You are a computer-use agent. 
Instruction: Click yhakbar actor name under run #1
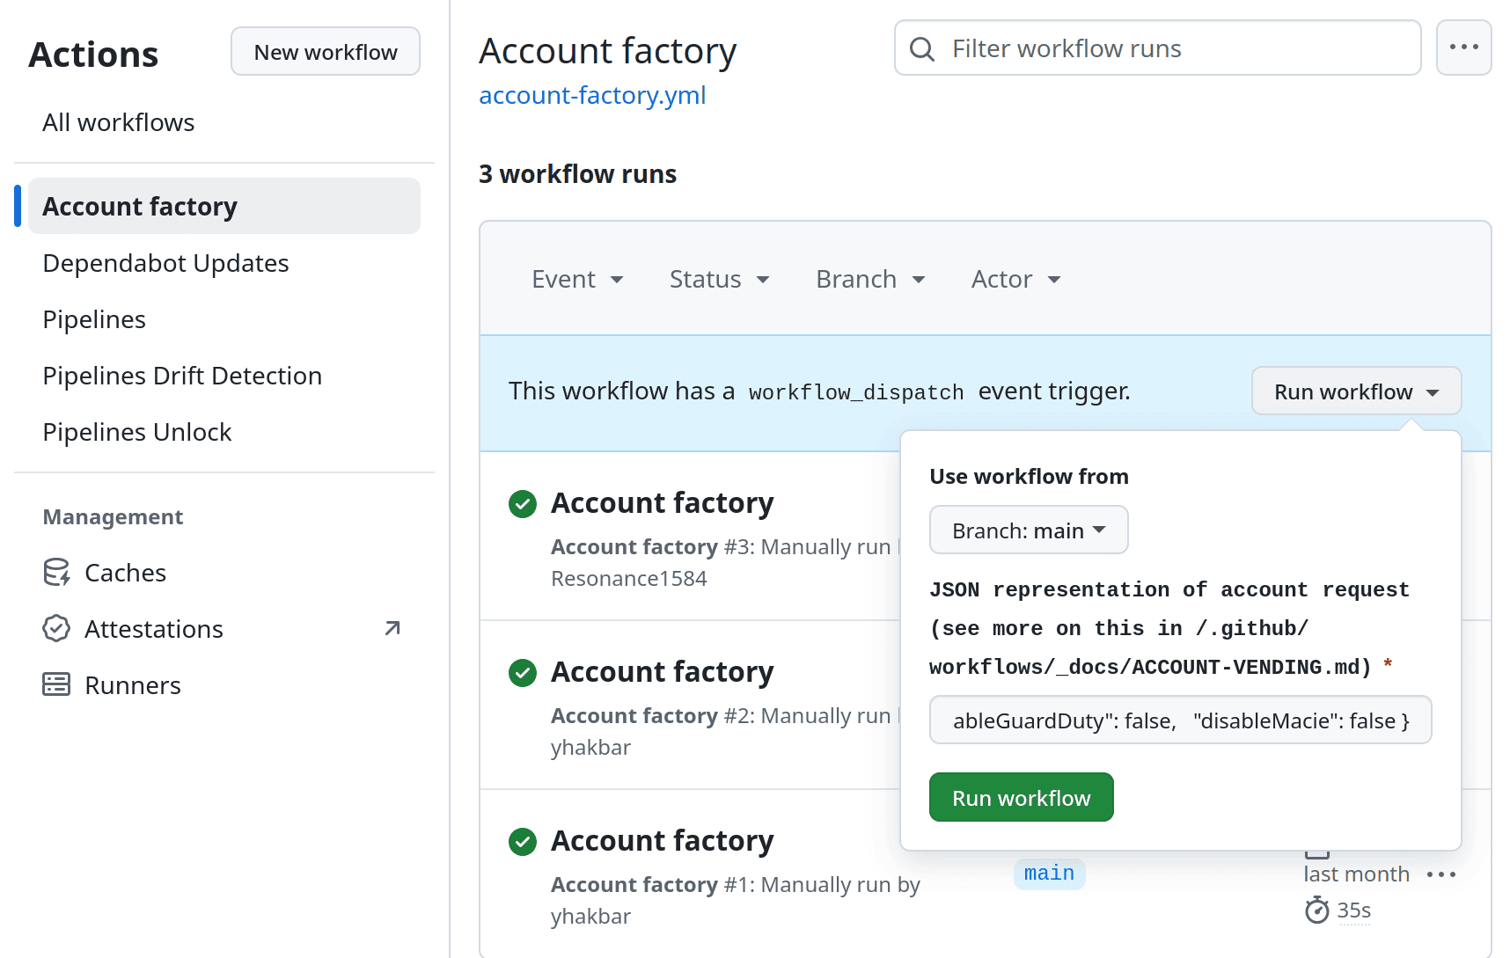tap(591, 917)
